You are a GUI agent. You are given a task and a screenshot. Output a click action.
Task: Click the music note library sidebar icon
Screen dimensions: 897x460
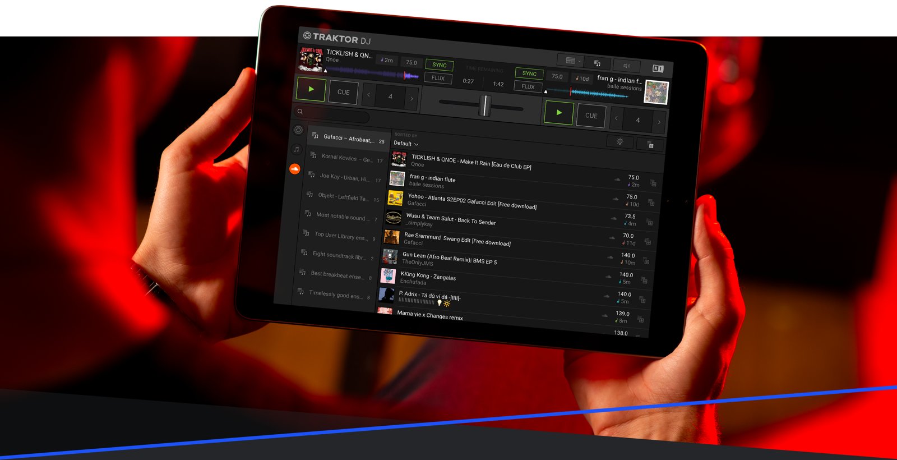(x=297, y=149)
